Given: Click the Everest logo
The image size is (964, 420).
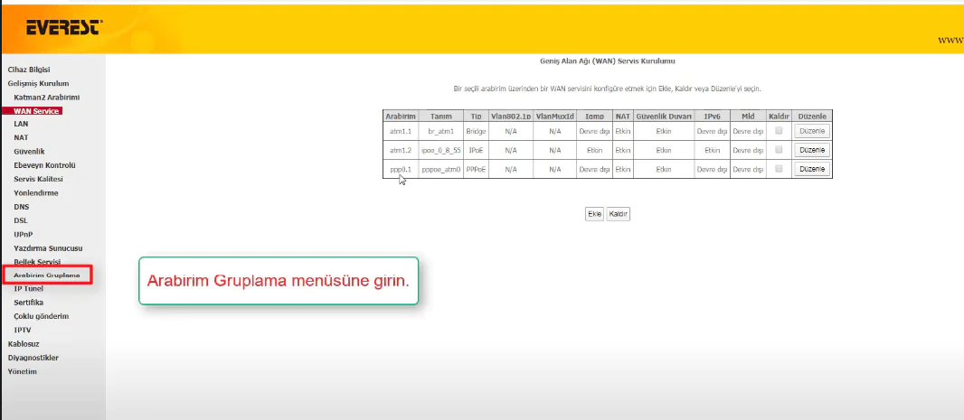Looking at the screenshot, I should (x=55, y=29).
